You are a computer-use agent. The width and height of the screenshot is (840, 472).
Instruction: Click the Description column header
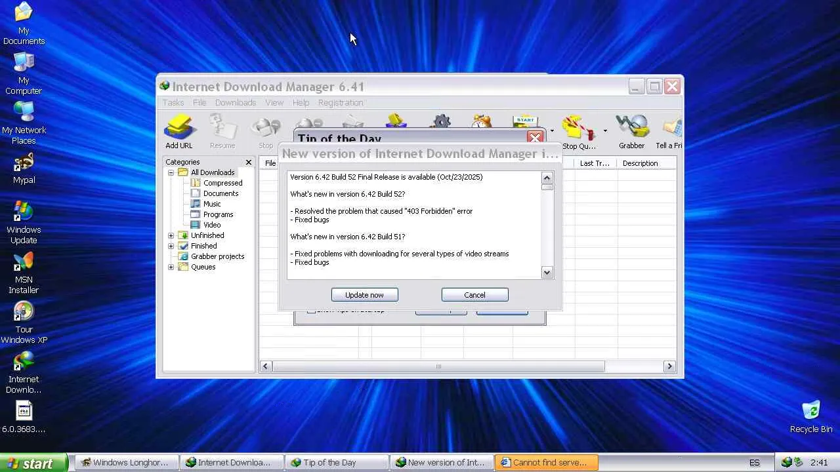[646, 163]
